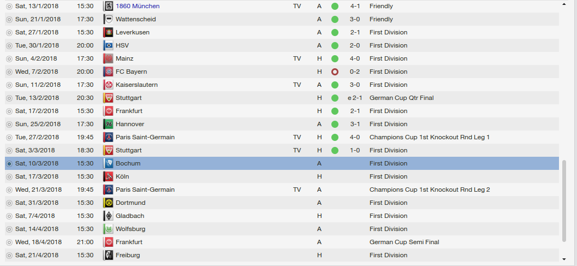Click scrollbar down arrow
The width and height of the screenshot is (577, 266).
(x=564, y=259)
